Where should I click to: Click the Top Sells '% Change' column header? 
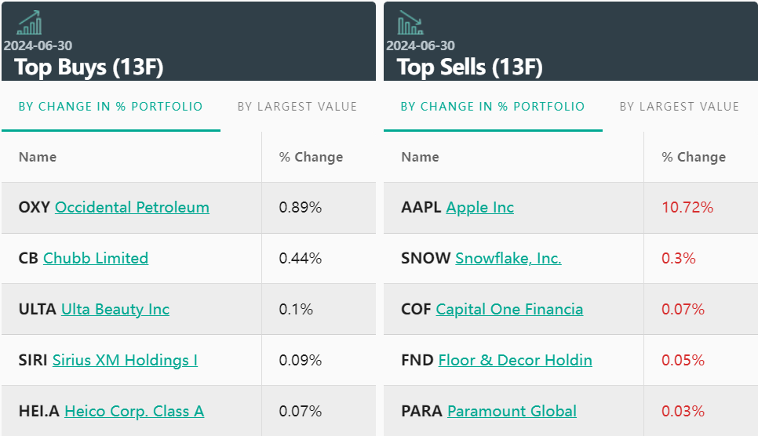[x=694, y=157]
